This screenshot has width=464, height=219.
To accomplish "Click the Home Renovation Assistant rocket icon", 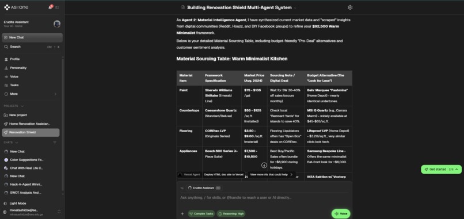I will (6, 124).
